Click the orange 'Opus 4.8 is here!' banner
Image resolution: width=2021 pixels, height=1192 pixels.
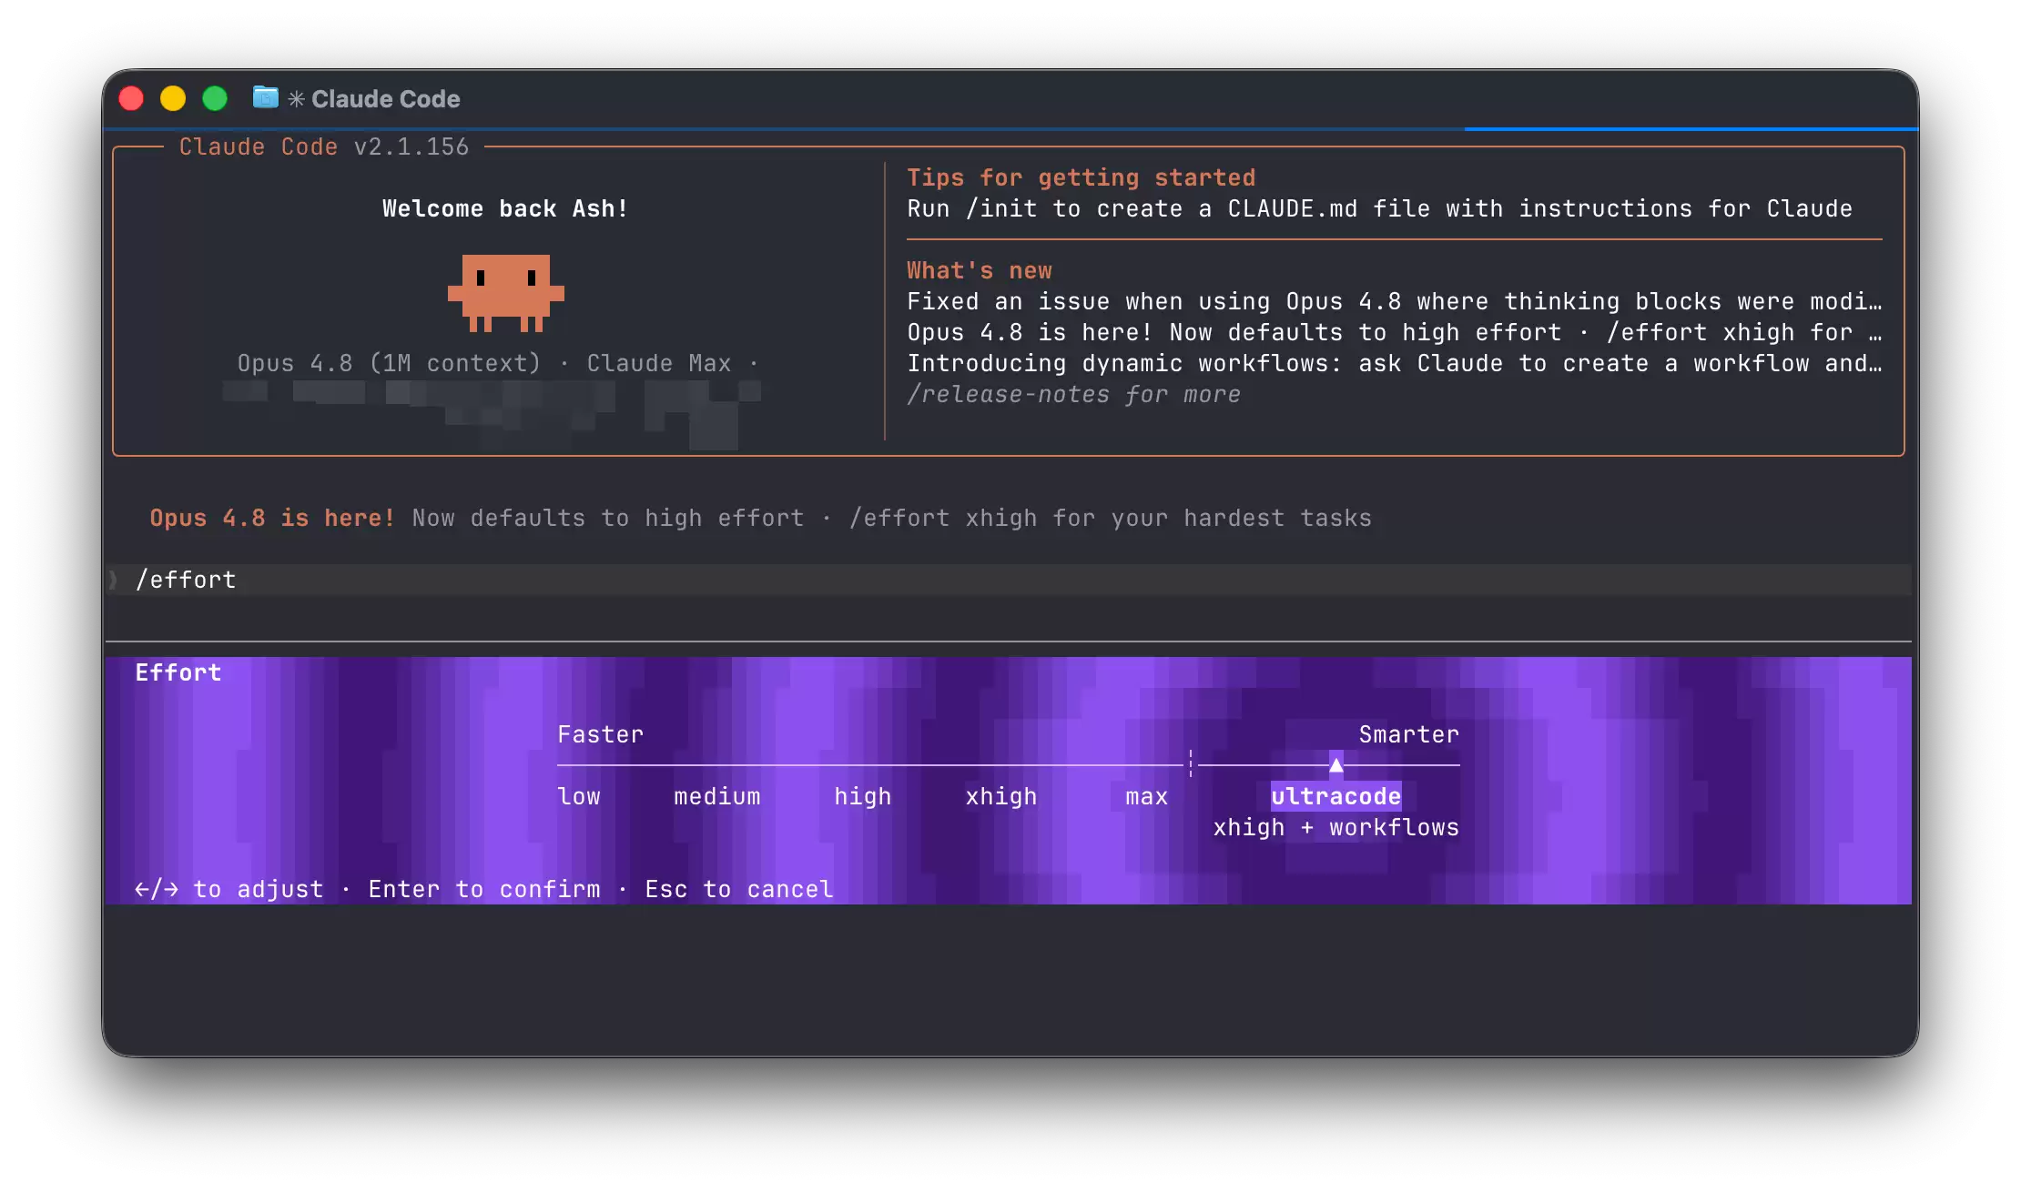(x=273, y=518)
